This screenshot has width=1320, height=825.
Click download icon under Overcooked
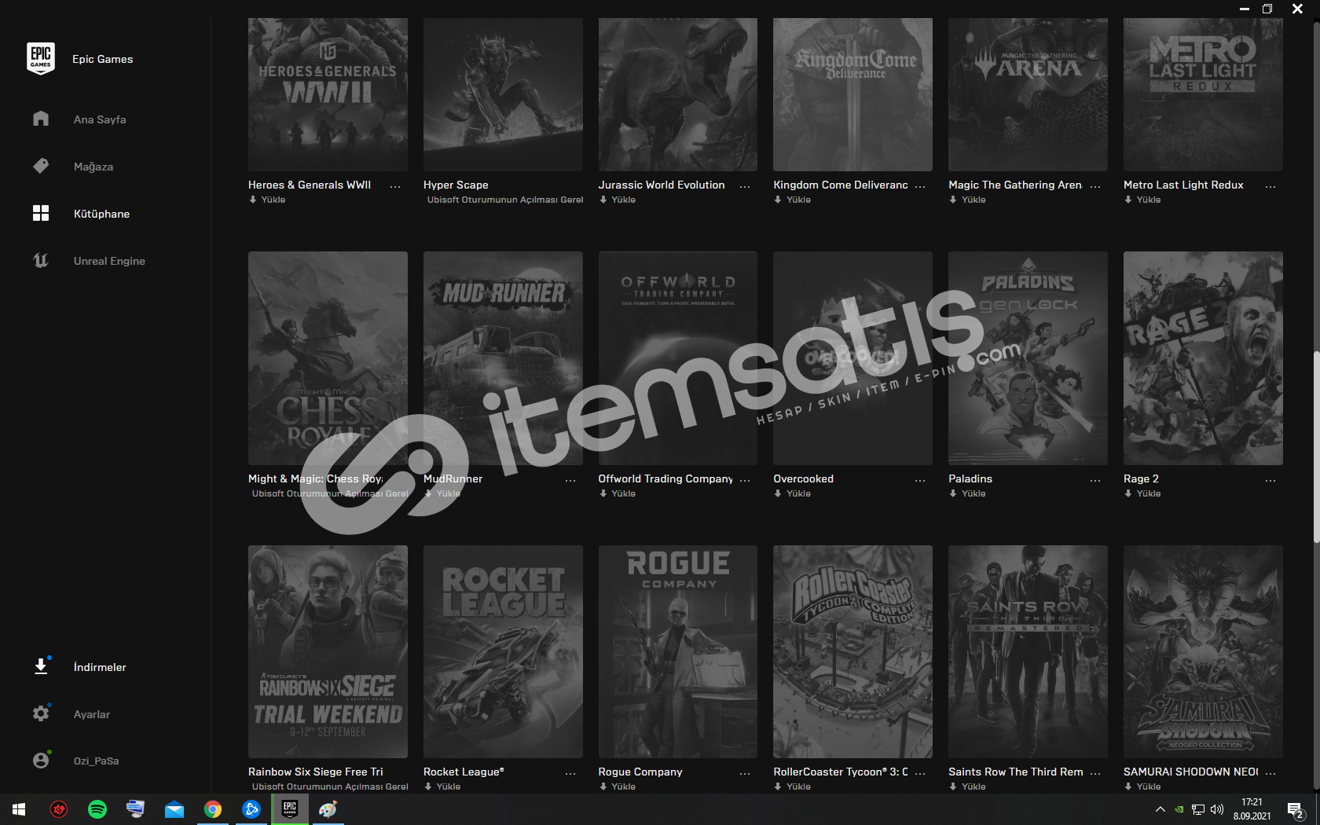(778, 493)
